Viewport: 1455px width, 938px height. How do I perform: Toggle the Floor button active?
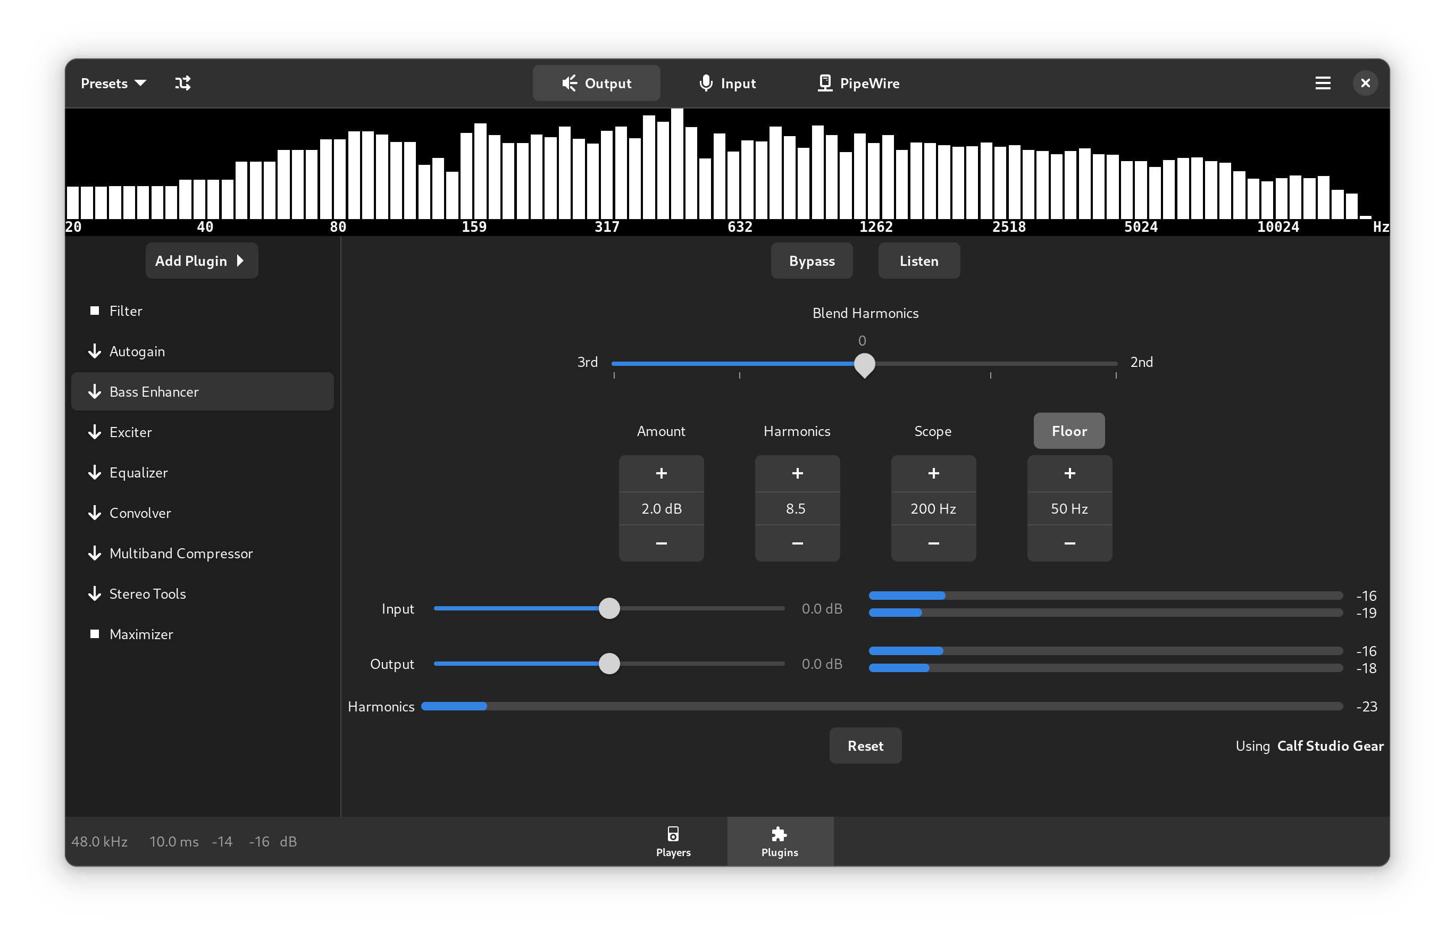(x=1069, y=430)
